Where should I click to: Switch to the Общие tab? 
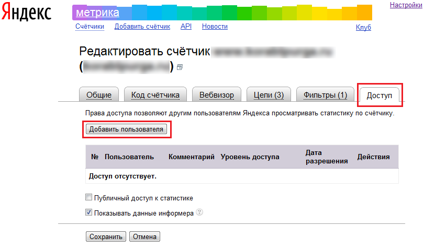(x=99, y=95)
